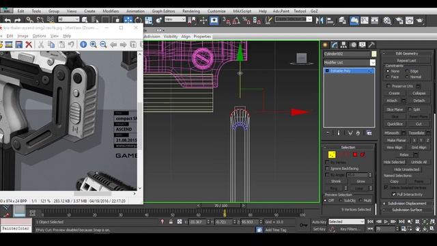This screenshot has height=246, width=437.
Task: Open the Modify command panel tab
Action: pos(335,45)
